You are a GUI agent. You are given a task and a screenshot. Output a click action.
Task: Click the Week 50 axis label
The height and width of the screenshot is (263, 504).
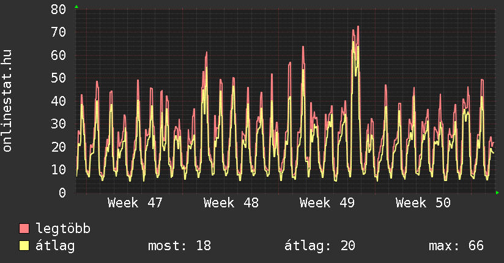tap(423, 203)
